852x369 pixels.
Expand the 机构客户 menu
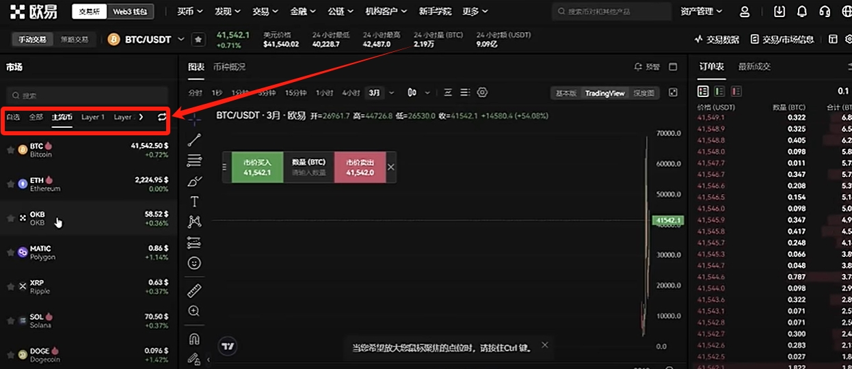pyautogui.click(x=386, y=12)
